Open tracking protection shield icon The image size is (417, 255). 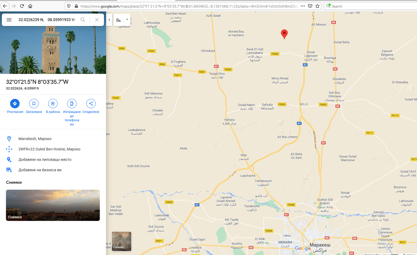(x=68, y=6)
